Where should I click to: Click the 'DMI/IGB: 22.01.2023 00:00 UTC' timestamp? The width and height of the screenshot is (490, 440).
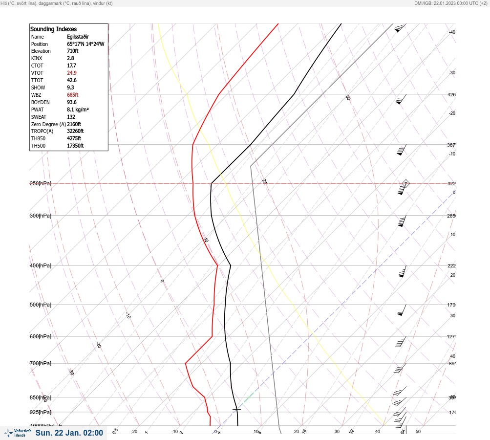450,3
